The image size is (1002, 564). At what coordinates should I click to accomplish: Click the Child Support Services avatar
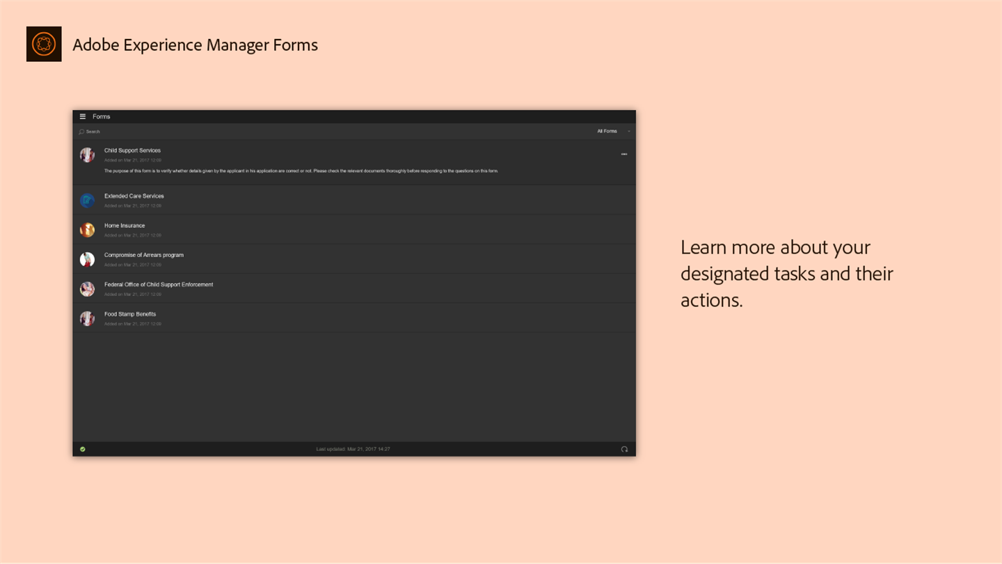87,155
